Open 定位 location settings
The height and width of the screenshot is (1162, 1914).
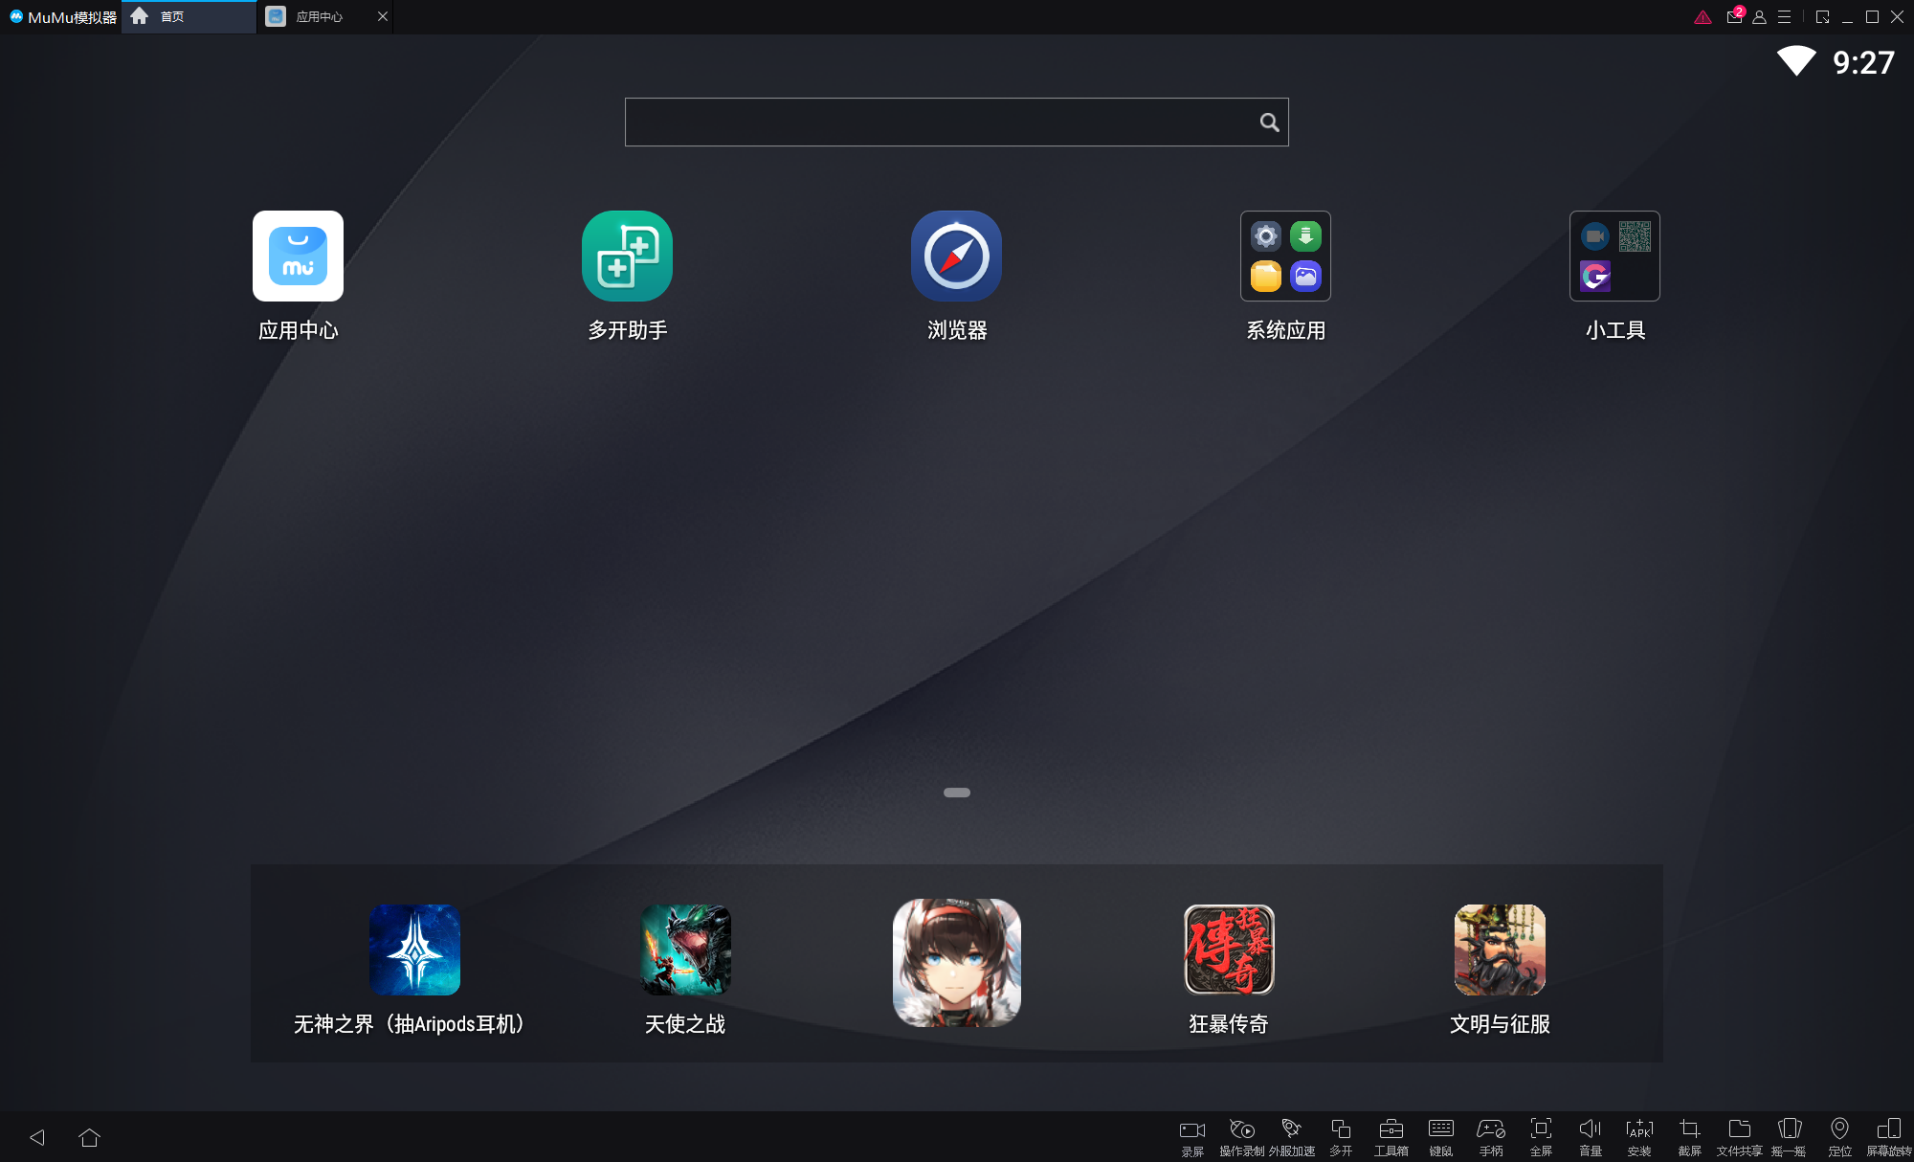point(1839,1136)
